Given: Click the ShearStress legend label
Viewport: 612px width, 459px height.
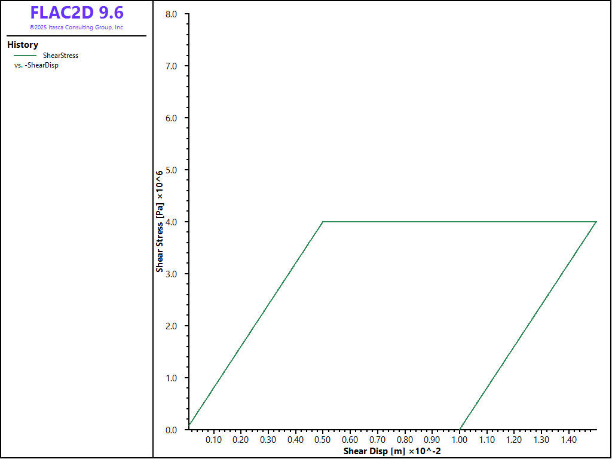Looking at the screenshot, I should point(60,56).
